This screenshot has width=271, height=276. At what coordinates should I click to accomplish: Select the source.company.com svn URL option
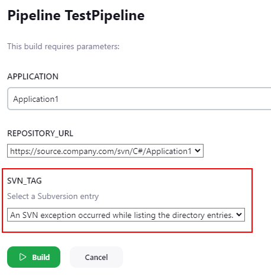pos(101,151)
